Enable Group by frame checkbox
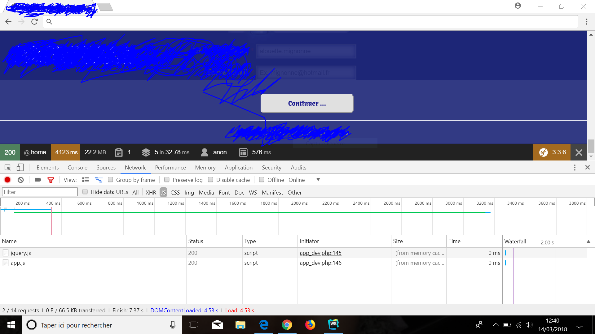This screenshot has height=334, width=595. (x=110, y=180)
